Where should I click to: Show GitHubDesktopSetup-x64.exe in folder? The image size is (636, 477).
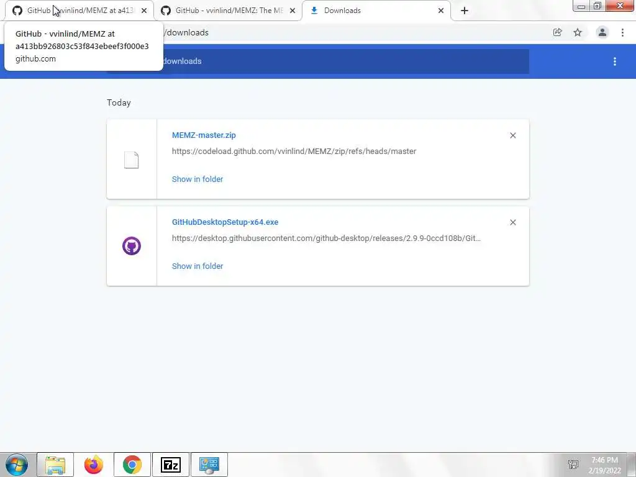click(198, 266)
